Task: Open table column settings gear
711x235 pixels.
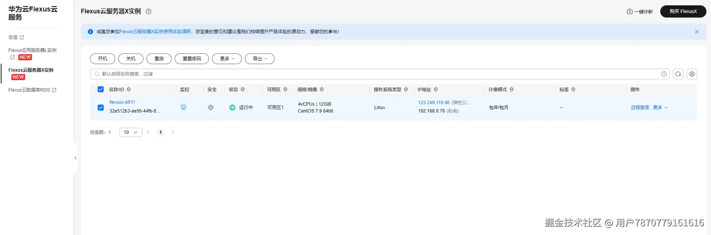Action: (692, 74)
